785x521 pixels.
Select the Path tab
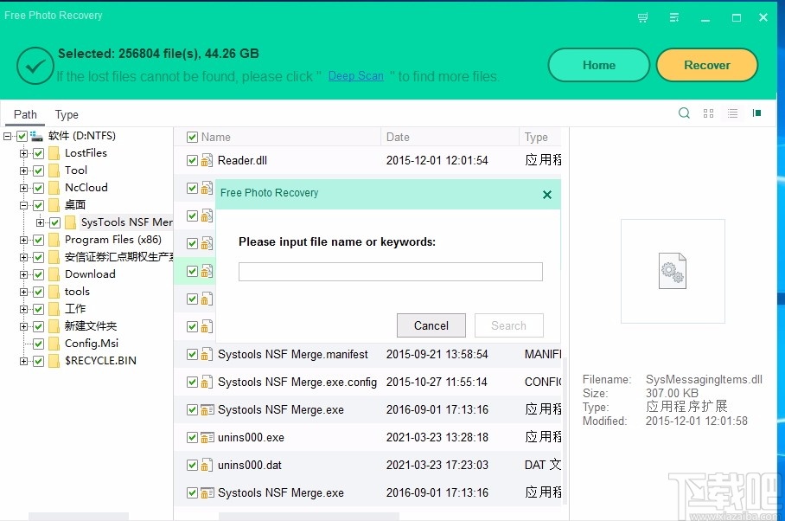click(x=25, y=114)
